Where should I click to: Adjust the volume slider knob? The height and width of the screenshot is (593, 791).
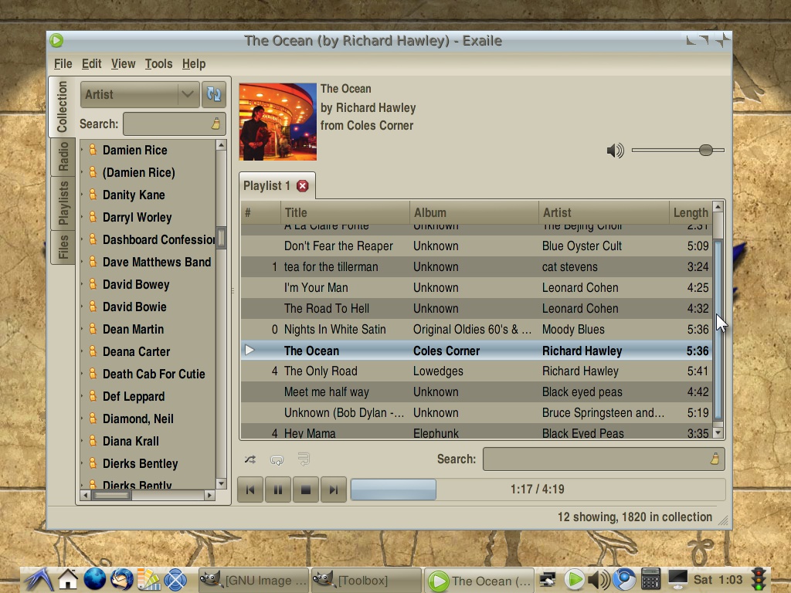[706, 151]
